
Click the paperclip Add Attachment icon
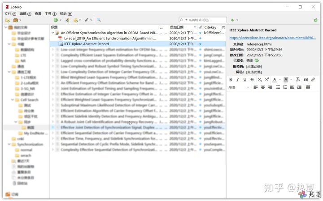pos(87,20)
